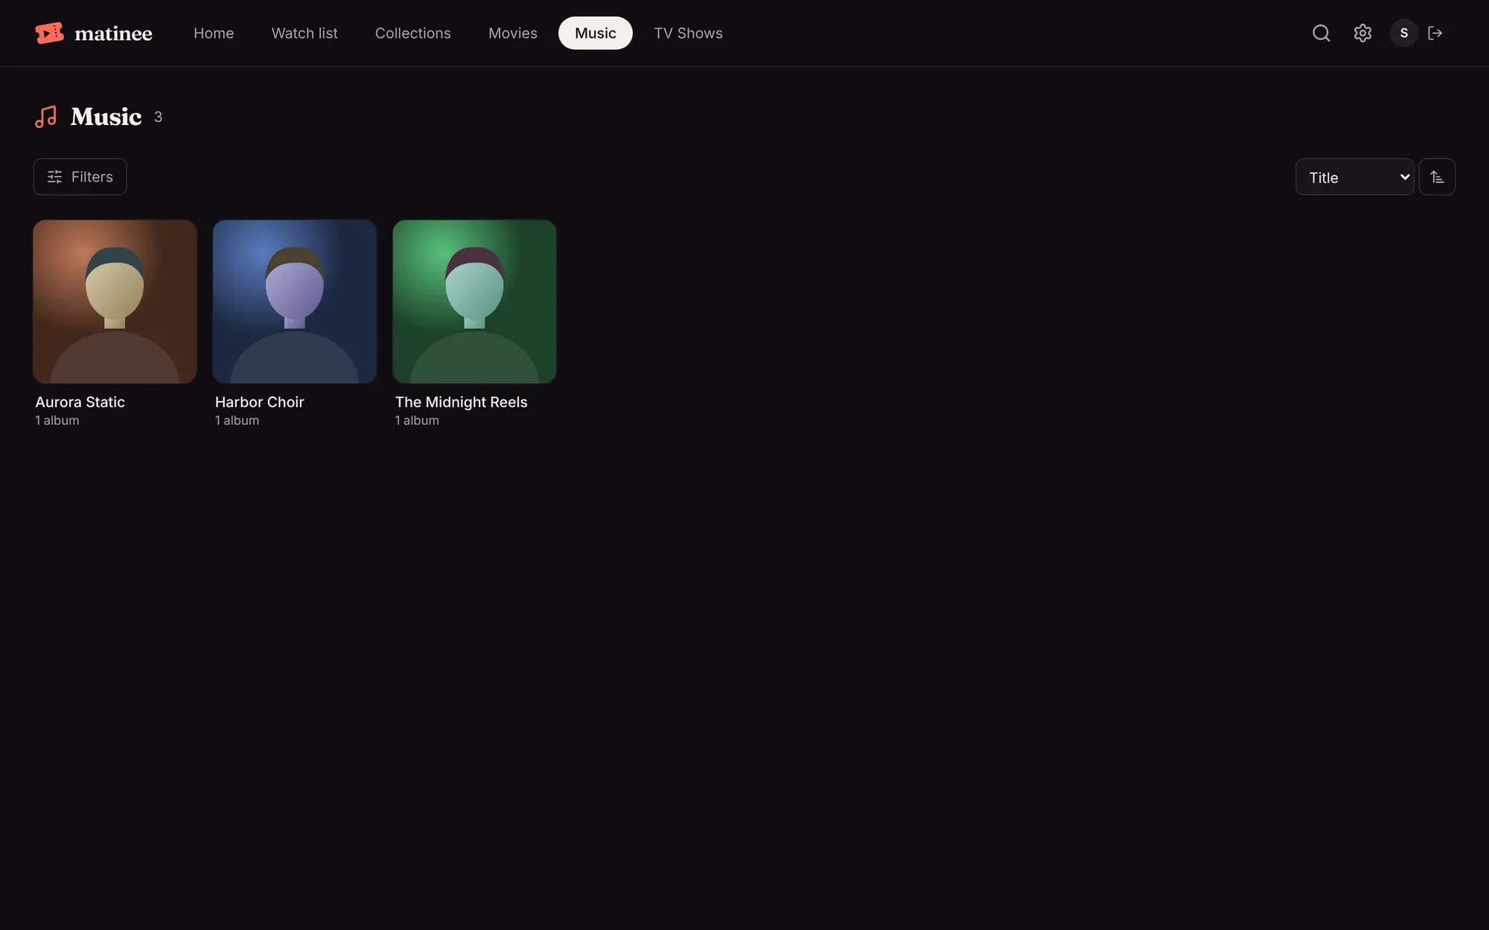Click the S user avatar
Image resolution: width=1489 pixels, height=930 pixels.
click(x=1404, y=33)
